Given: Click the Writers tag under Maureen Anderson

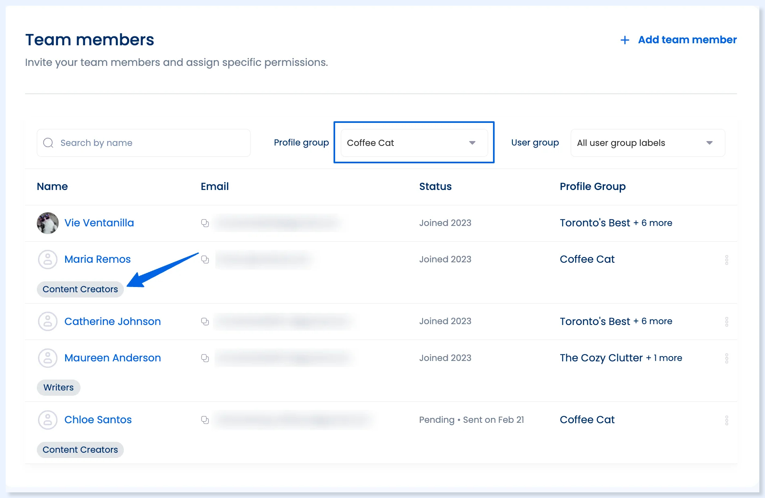Looking at the screenshot, I should 59,388.
